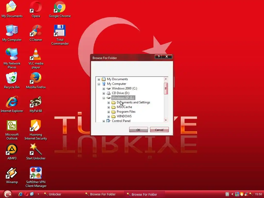Select the Total Commander shortcut
Screen dimensions: 264x198
[60, 35]
